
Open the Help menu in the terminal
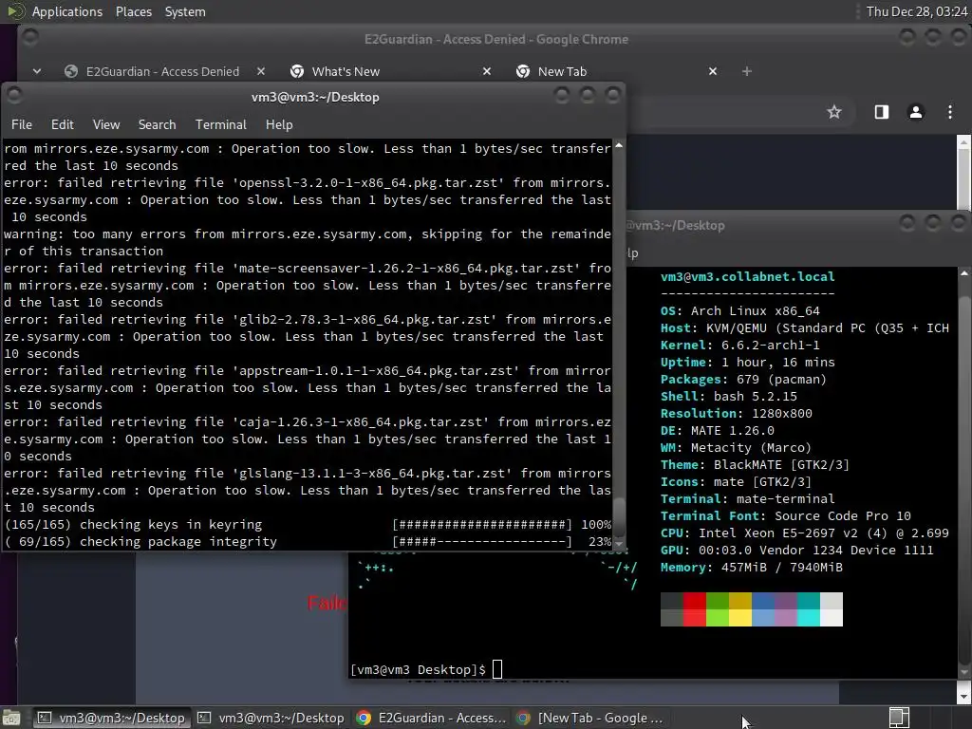[279, 124]
